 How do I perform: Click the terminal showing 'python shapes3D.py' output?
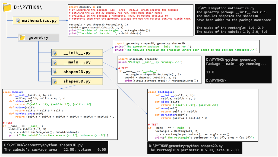(x=55, y=147)
